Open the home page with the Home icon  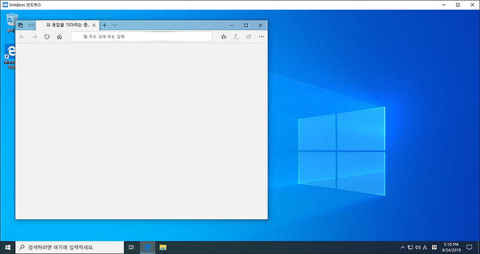pyautogui.click(x=59, y=37)
